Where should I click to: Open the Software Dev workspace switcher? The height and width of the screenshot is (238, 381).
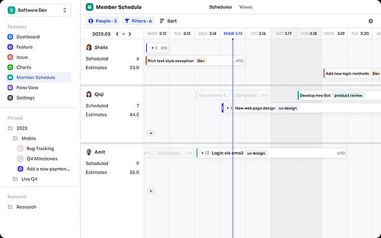(38, 10)
